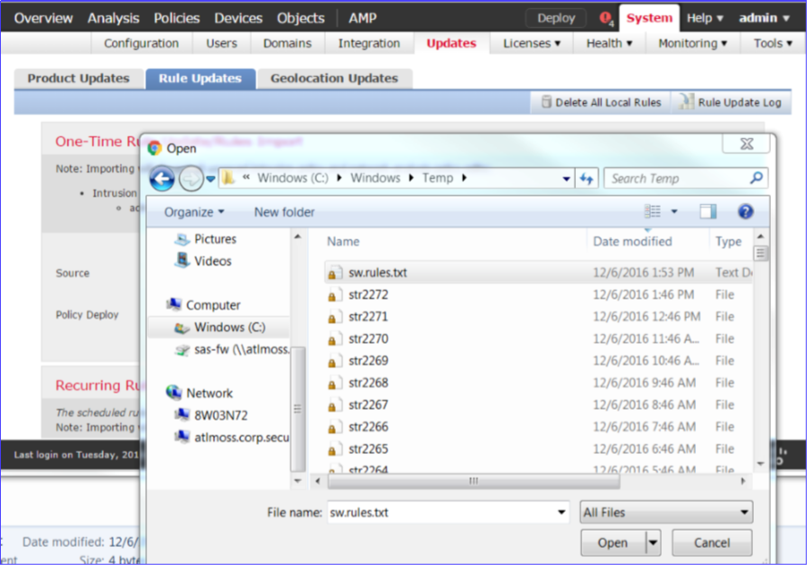Click the Network icon in navigation pane
Image resolution: width=807 pixels, height=565 pixels.
coord(174,393)
